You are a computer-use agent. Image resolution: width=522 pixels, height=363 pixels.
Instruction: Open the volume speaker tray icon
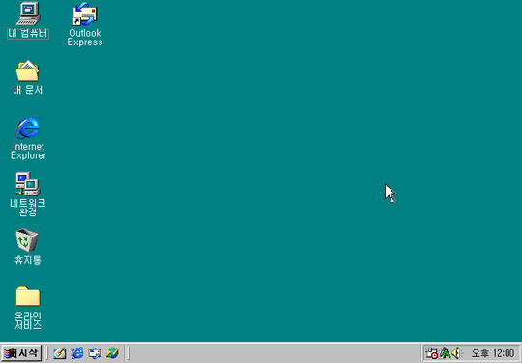pos(456,353)
